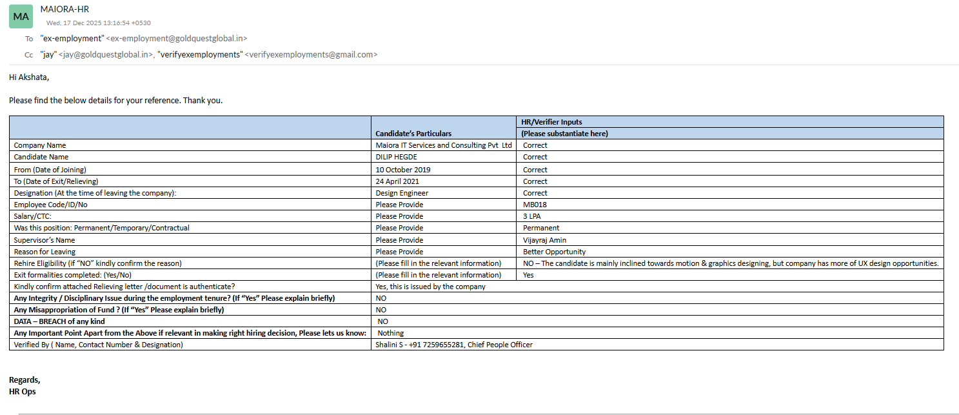
Task: Click the 'Cc' field label
Action: coord(29,55)
